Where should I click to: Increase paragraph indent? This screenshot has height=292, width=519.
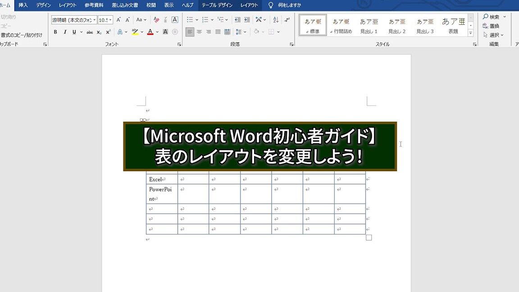(247, 20)
